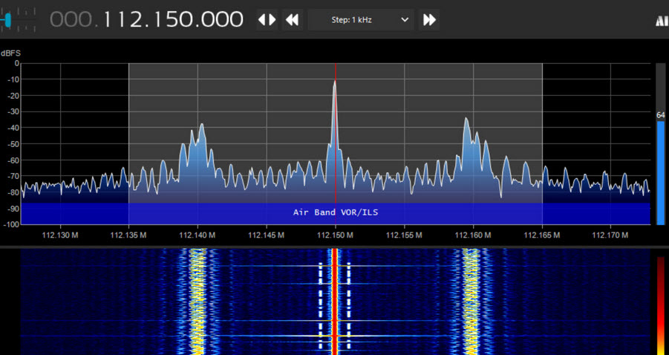669x355 pixels.
Task: Click the tuning style double-arrow icon
Action: pos(267,20)
